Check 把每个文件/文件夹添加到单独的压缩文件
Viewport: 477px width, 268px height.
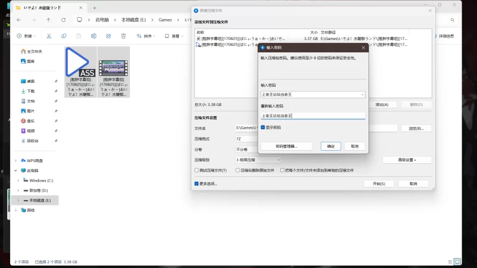(x=282, y=170)
